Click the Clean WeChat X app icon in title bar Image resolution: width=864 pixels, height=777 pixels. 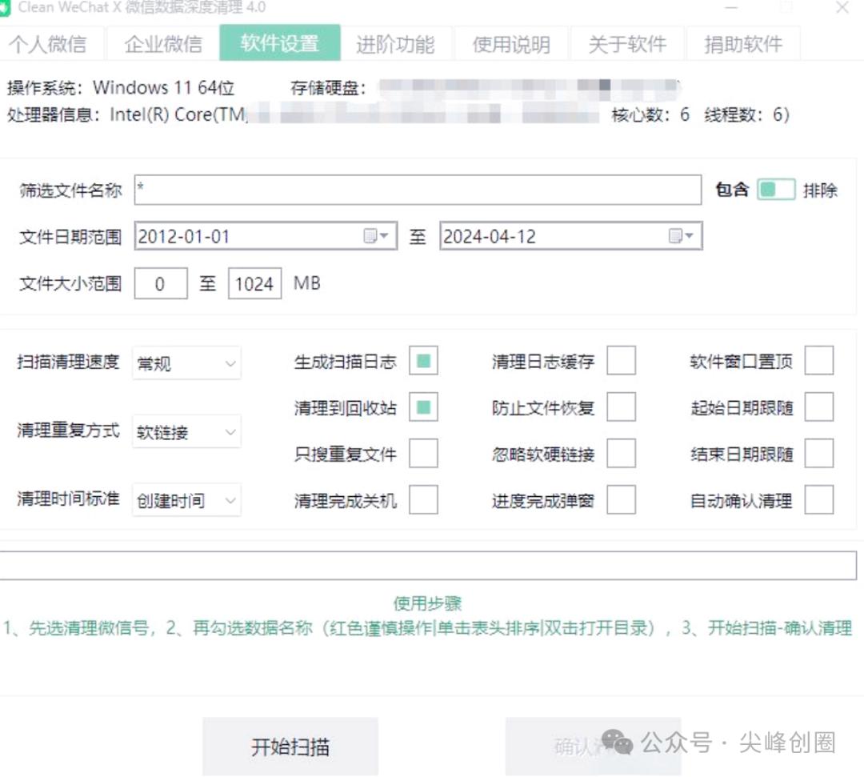pyautogui.click(x=5, y=8)
